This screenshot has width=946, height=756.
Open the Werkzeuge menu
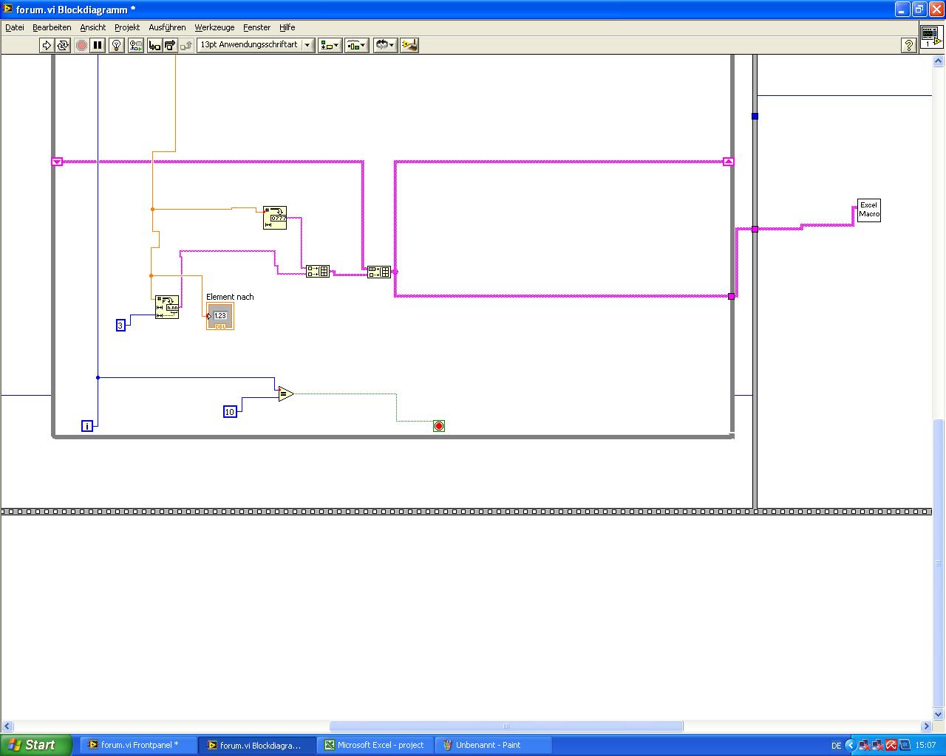click(x=214, y=27)
